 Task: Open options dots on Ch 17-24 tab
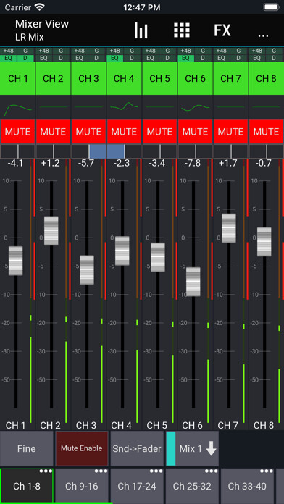[156, 471]
